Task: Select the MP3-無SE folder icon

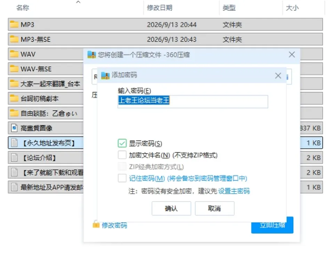Action: pos(14,39)
